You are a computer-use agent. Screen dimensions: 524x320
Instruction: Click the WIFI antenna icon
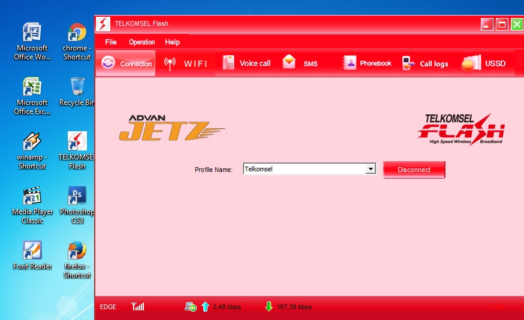coord(170,63)
